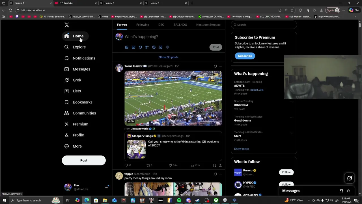Open more options on Twins Insider post
The width and height of the screenshot is (362, 204).
coord(220,66)
